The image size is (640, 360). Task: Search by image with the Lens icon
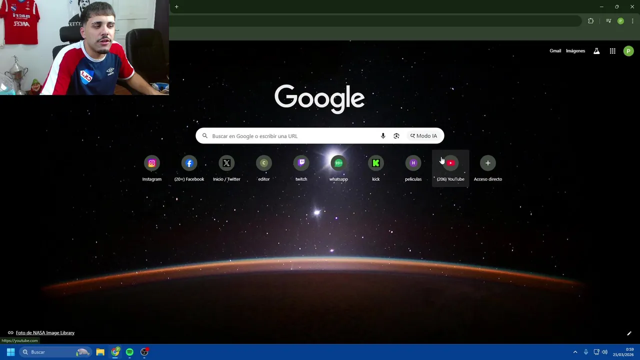[396, 136]
